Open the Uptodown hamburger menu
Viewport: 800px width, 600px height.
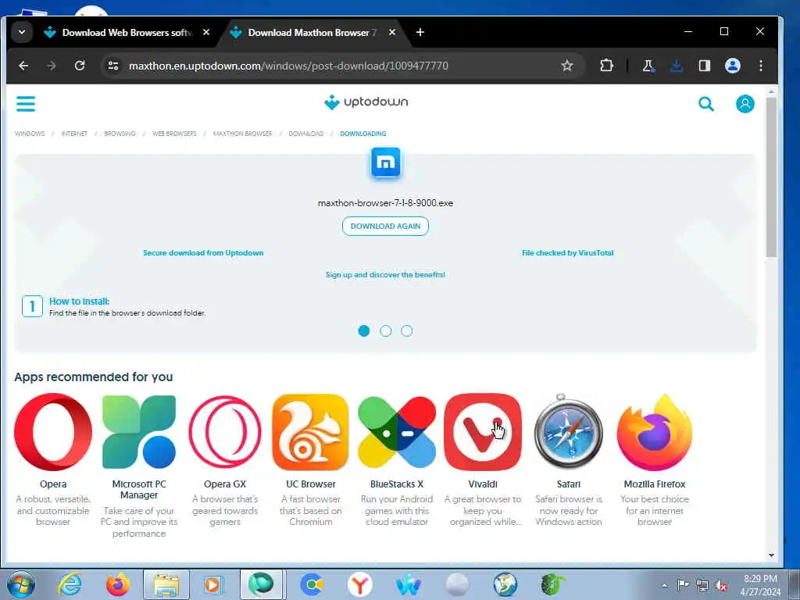tap(26, 104)
